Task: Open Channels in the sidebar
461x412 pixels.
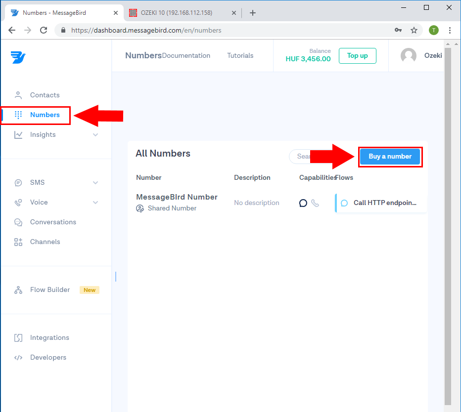Action: tap(45, 242)
